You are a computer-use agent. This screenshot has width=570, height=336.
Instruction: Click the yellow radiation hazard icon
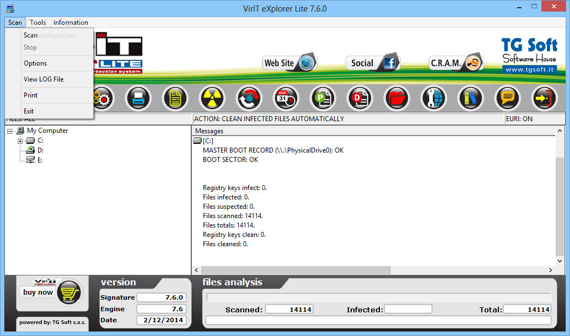coord(212,98)
